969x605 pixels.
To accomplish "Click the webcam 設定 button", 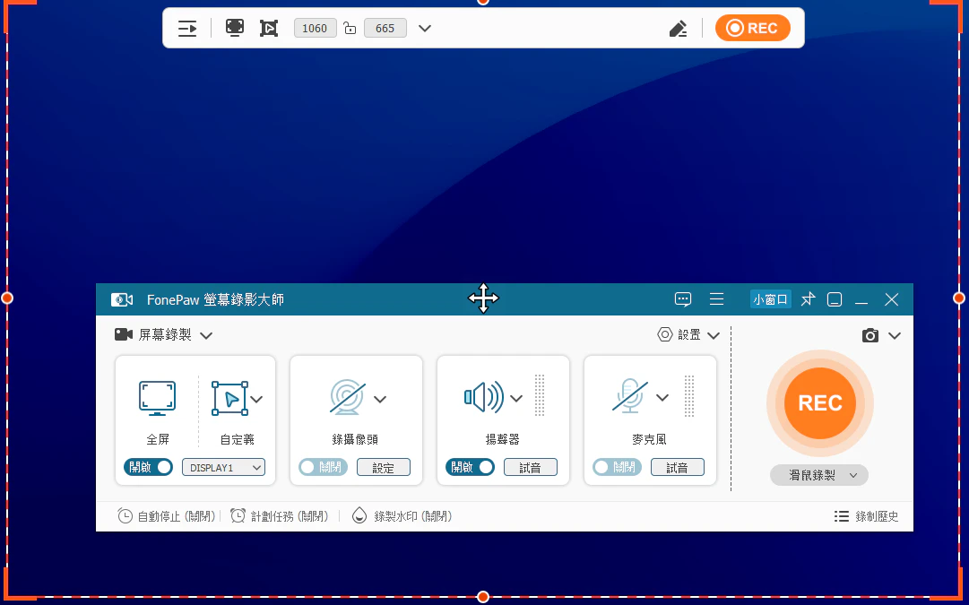I will click(383, 468).
